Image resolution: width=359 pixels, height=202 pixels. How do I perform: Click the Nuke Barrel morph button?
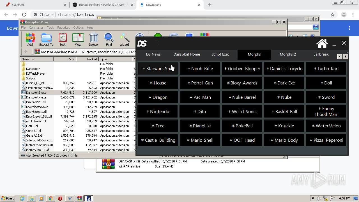242,97
